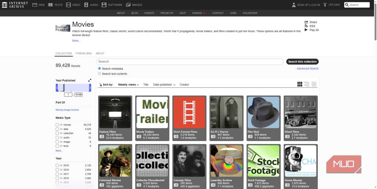Click the Upload arrow icon
377x189 pixels.
[x=325, y=5]
